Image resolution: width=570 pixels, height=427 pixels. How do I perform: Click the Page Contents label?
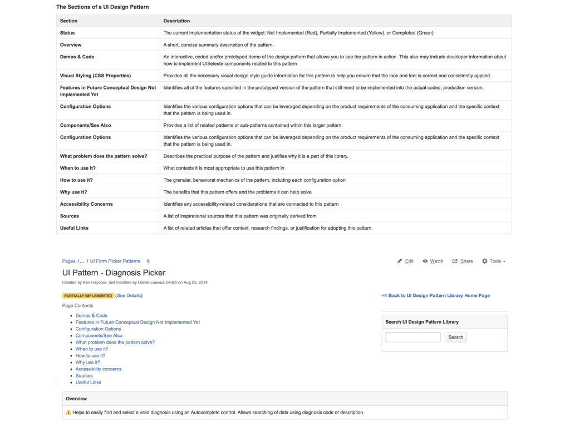point(77,305)
